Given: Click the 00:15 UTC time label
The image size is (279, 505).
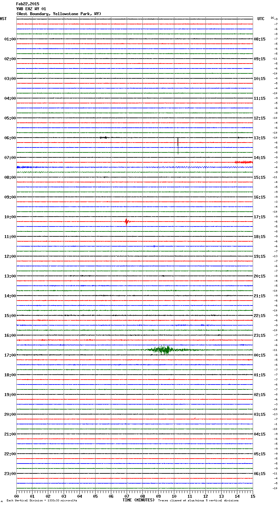Looking at the screenshot, I should click(x=260, y=355).
